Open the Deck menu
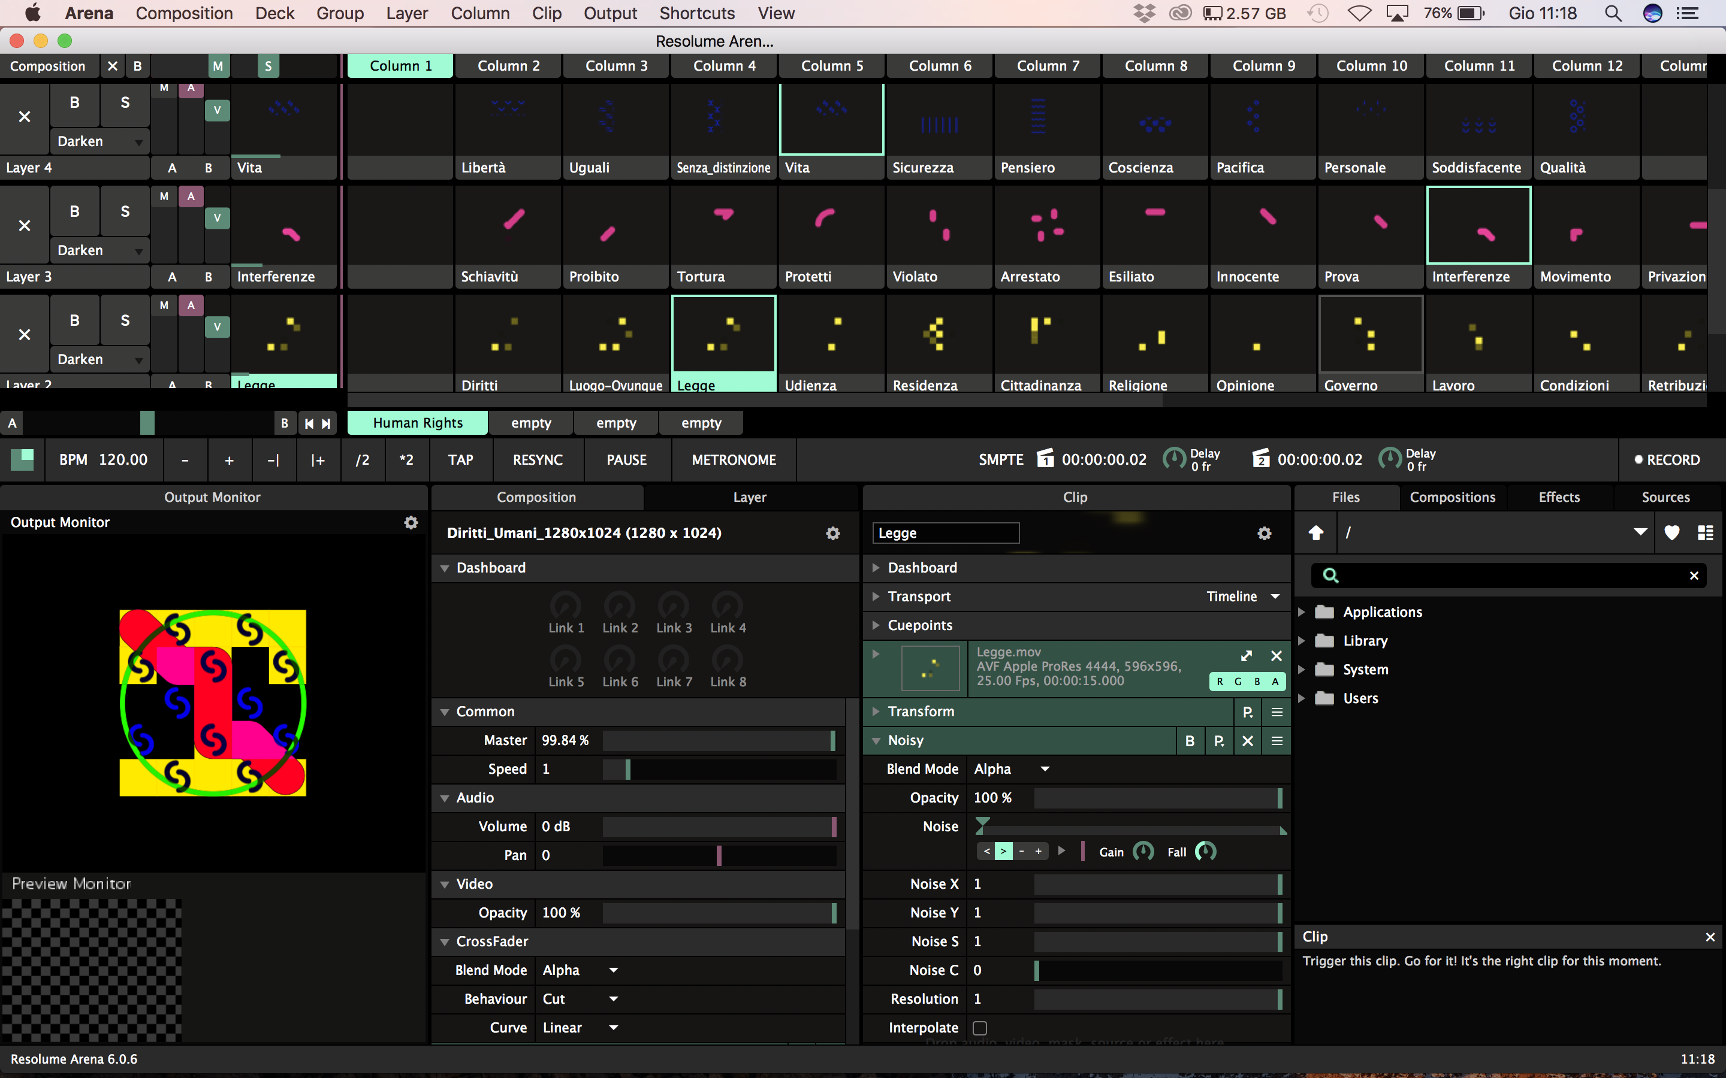This screenshot has height=1078, width=1726. click(x=274, y=14)
